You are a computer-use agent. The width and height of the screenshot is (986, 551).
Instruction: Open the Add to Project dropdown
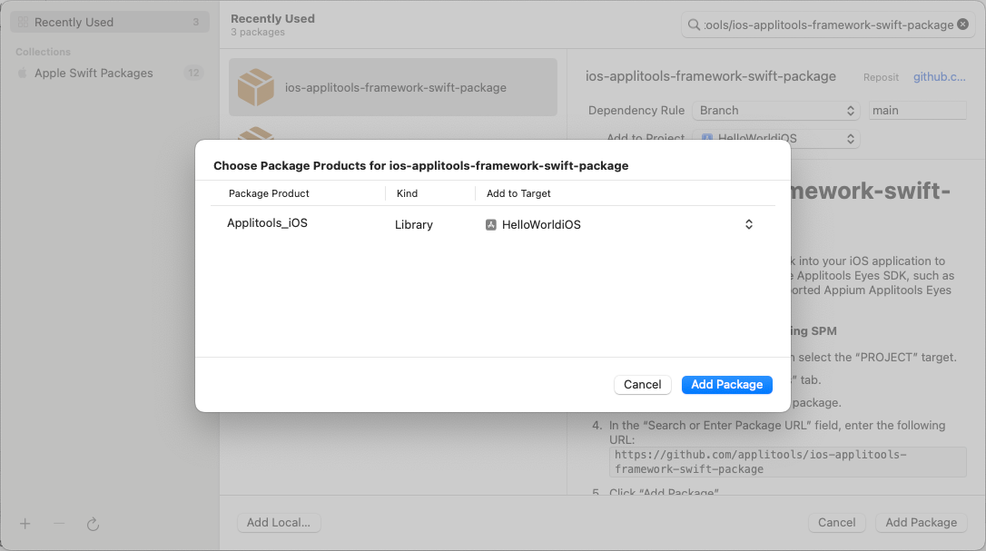click(x=776, y=139)
